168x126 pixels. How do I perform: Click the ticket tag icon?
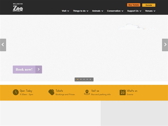click(51, 92)
